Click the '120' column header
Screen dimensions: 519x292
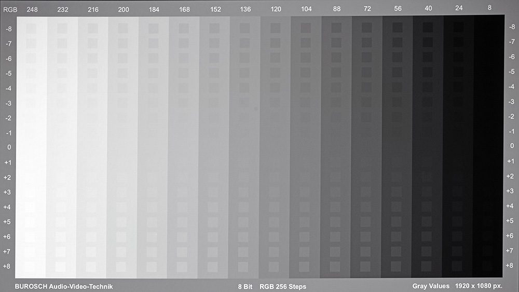pyautogui.click(x=276, y=9)
